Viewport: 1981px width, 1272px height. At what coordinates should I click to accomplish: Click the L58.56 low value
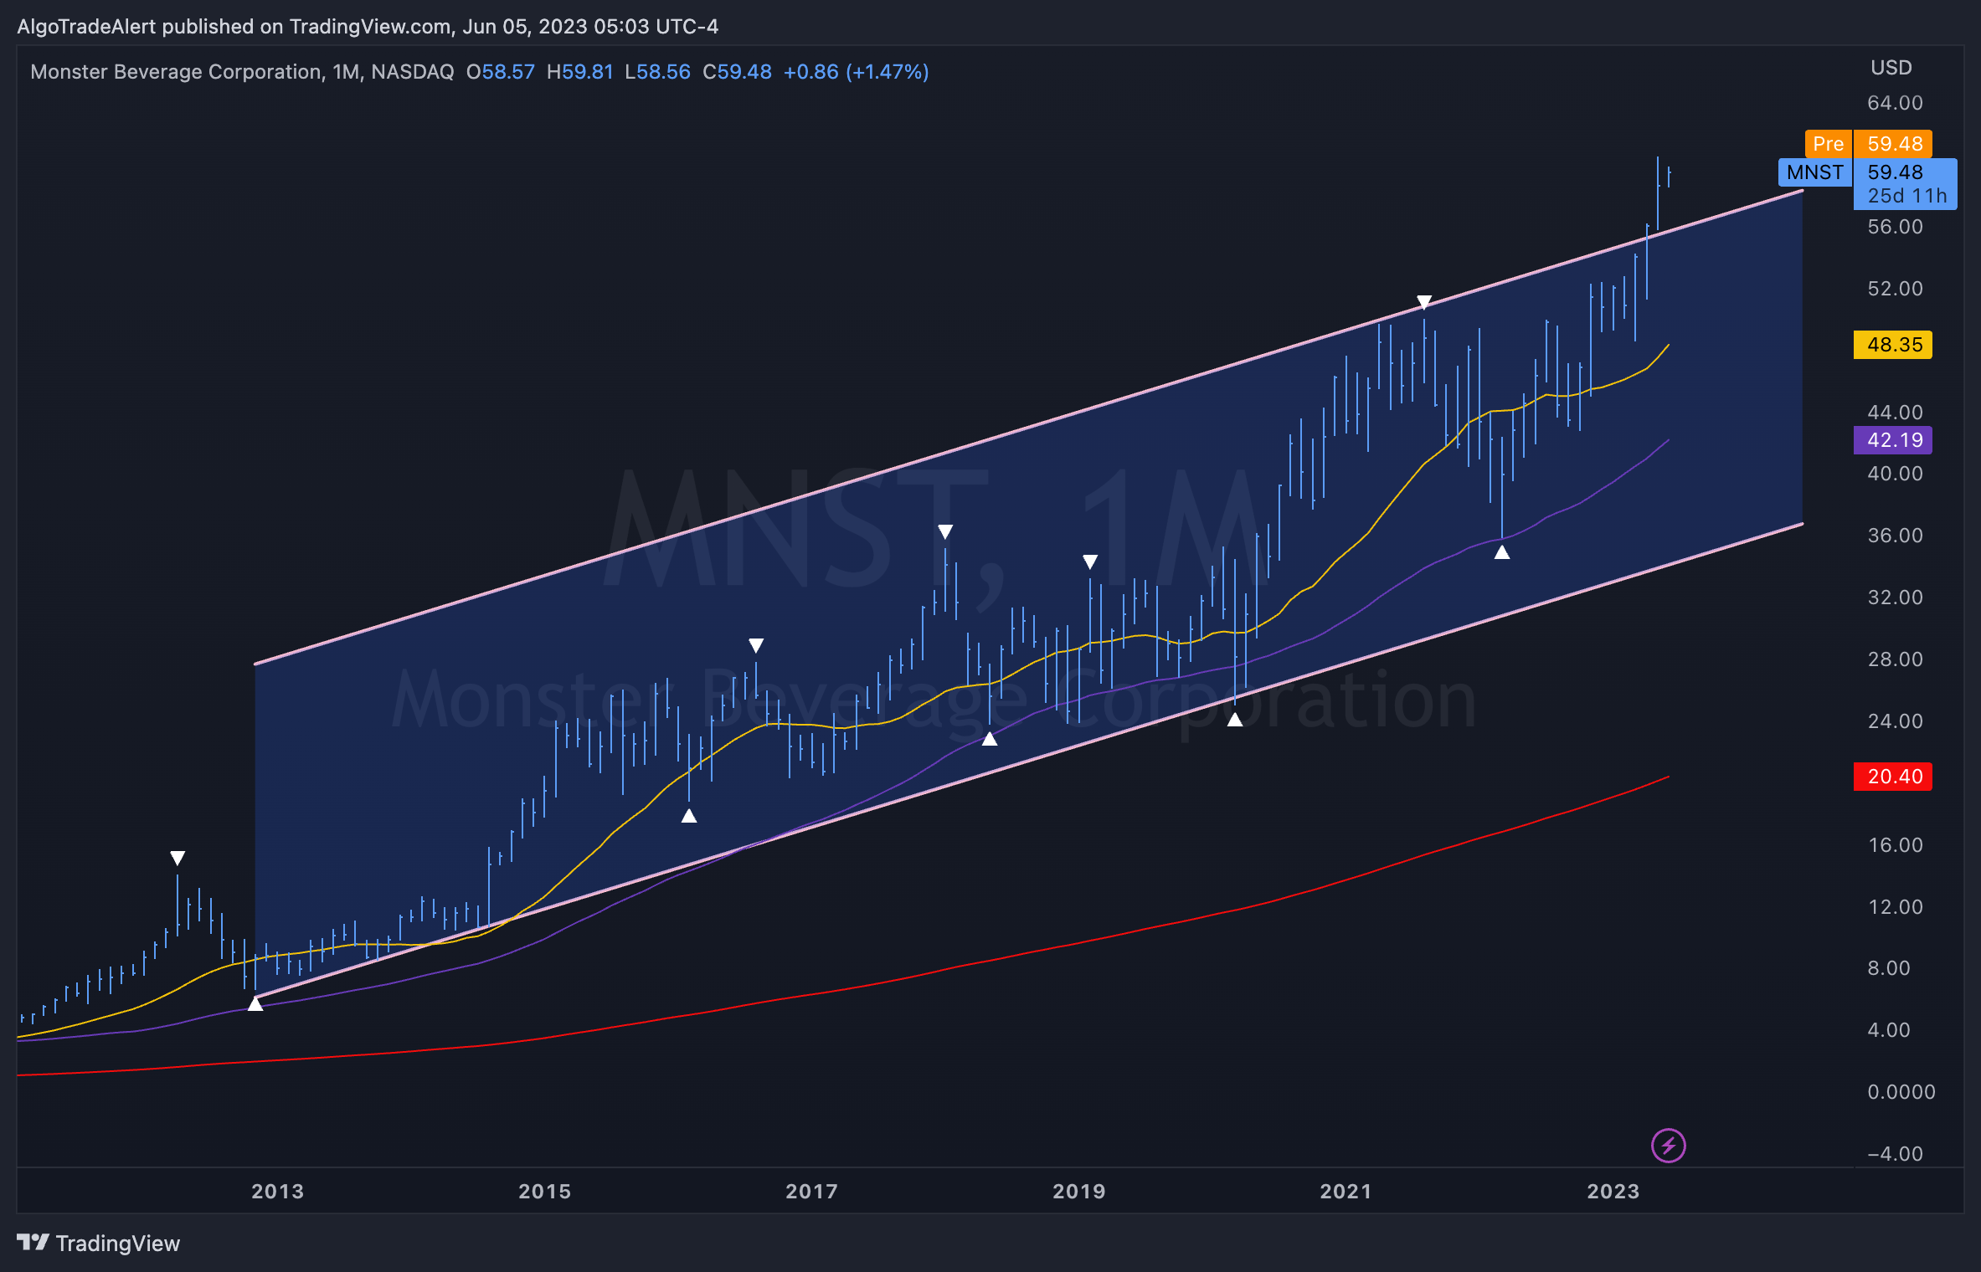(x=657, y=72)
